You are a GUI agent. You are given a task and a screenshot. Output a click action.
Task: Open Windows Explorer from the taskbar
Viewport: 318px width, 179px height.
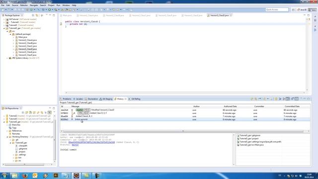[14, 176]
